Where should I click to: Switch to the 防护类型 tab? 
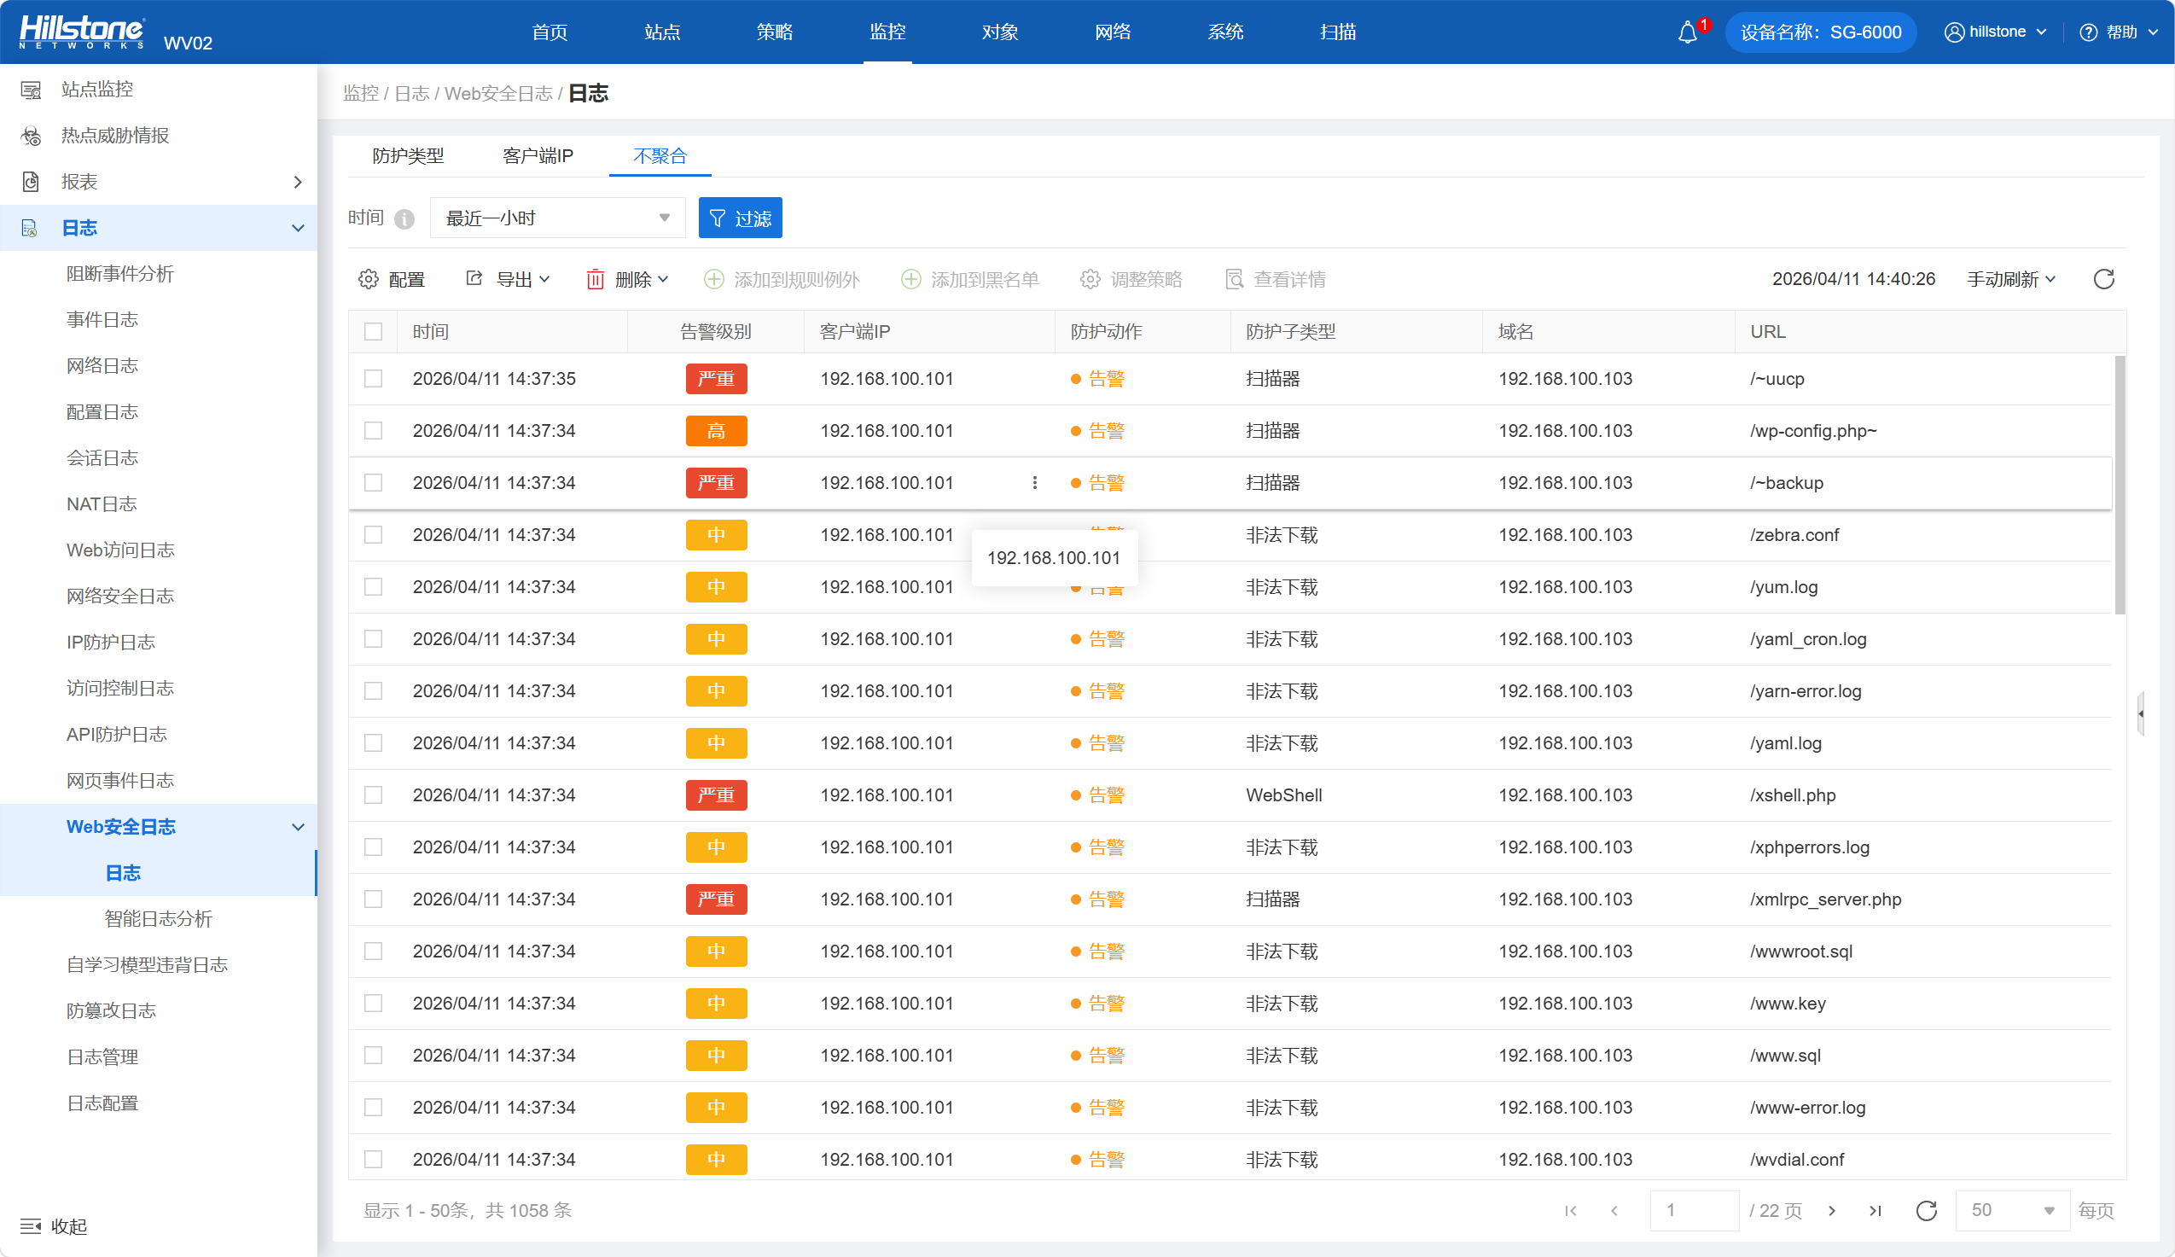click(407, 156)
